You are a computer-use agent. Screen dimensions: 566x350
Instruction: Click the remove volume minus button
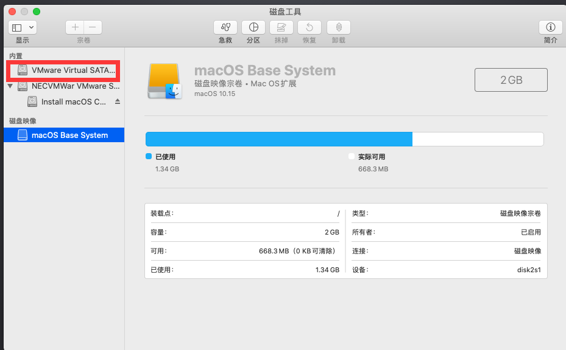[93, 27]
